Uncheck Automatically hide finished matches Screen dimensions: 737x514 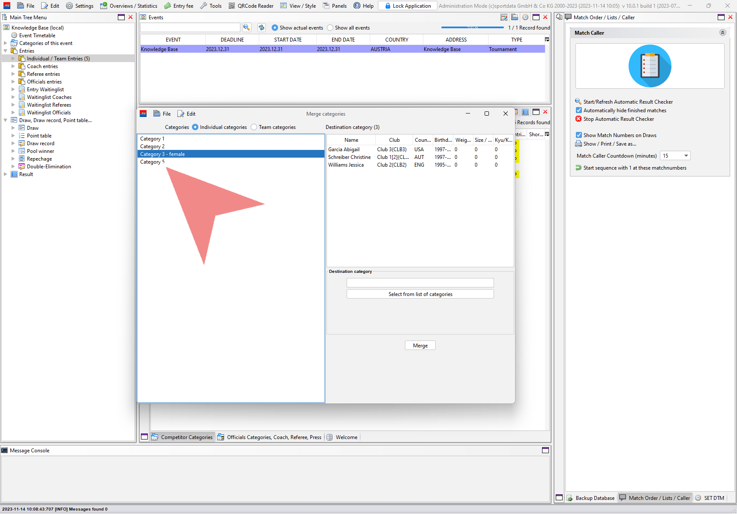point(579,111)
